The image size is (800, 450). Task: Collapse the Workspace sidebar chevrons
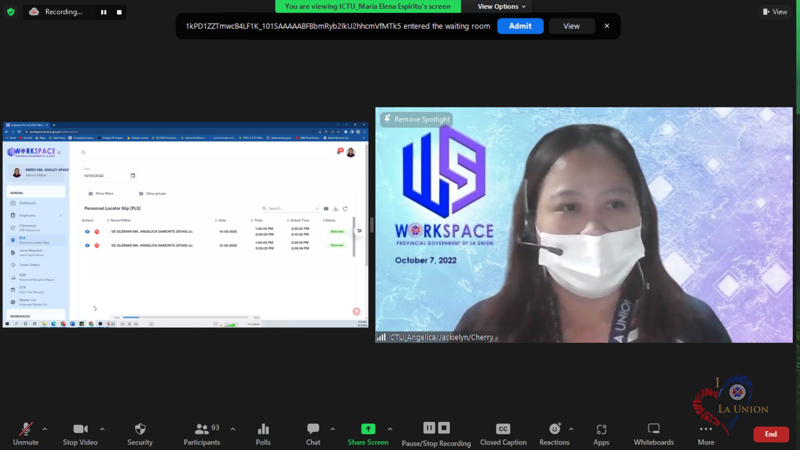pos(60,152)
